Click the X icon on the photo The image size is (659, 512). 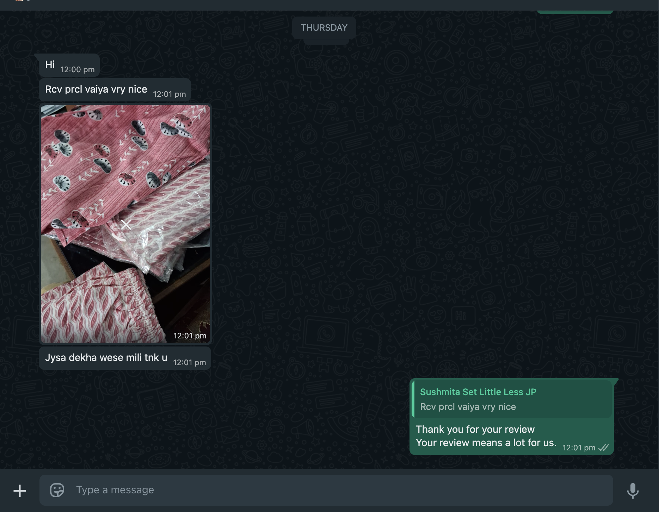point(126,225)
